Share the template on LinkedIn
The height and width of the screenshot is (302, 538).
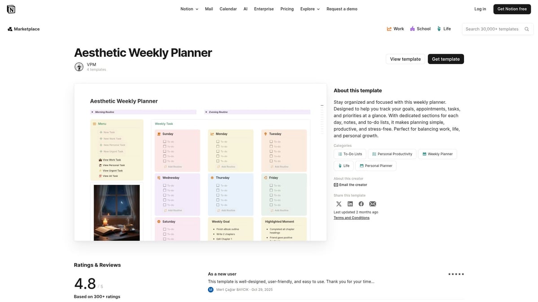coord(350,204)
